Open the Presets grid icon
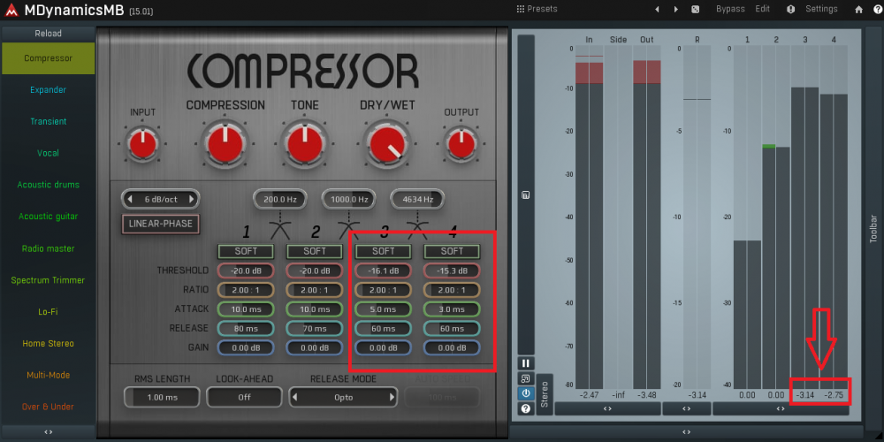This screenshot has width=884, height=442. (x=520, y=9)
